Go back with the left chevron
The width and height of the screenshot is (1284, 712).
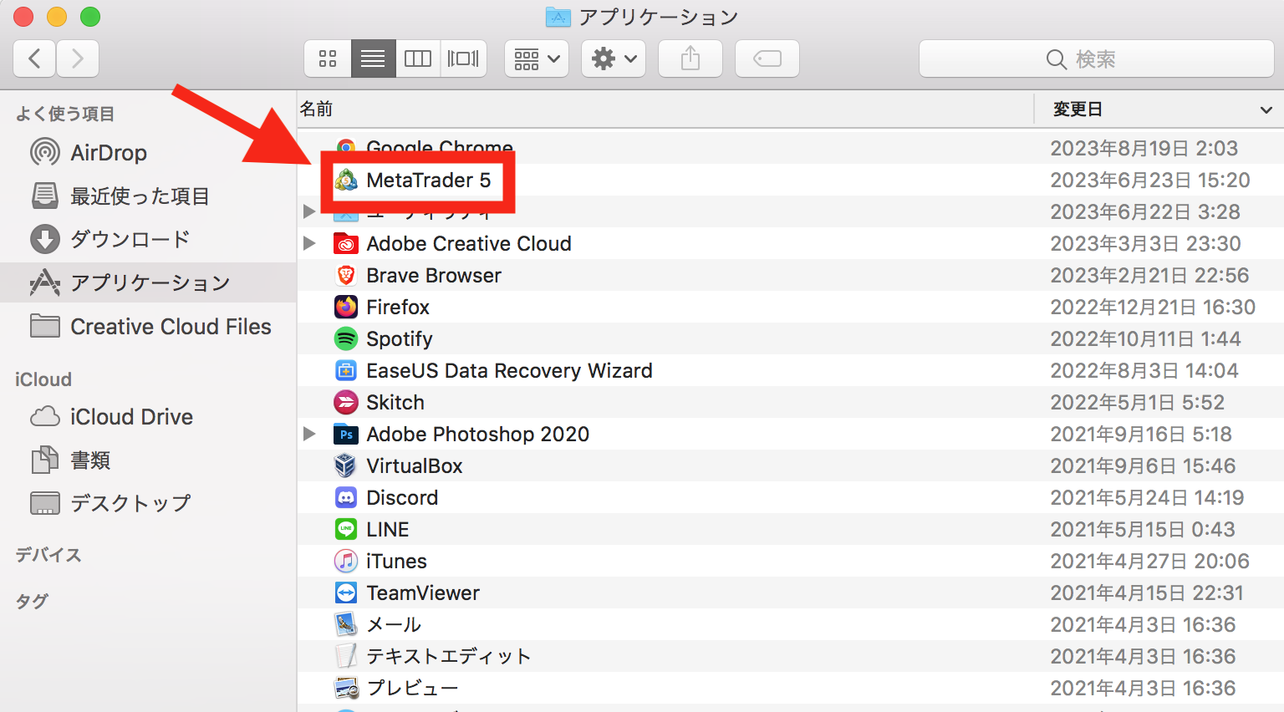34,58
